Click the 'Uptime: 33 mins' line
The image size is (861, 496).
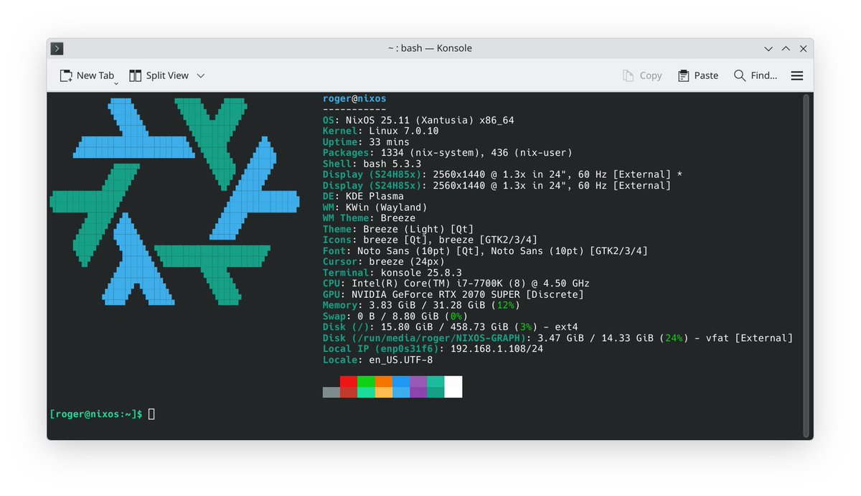(366, 142)
